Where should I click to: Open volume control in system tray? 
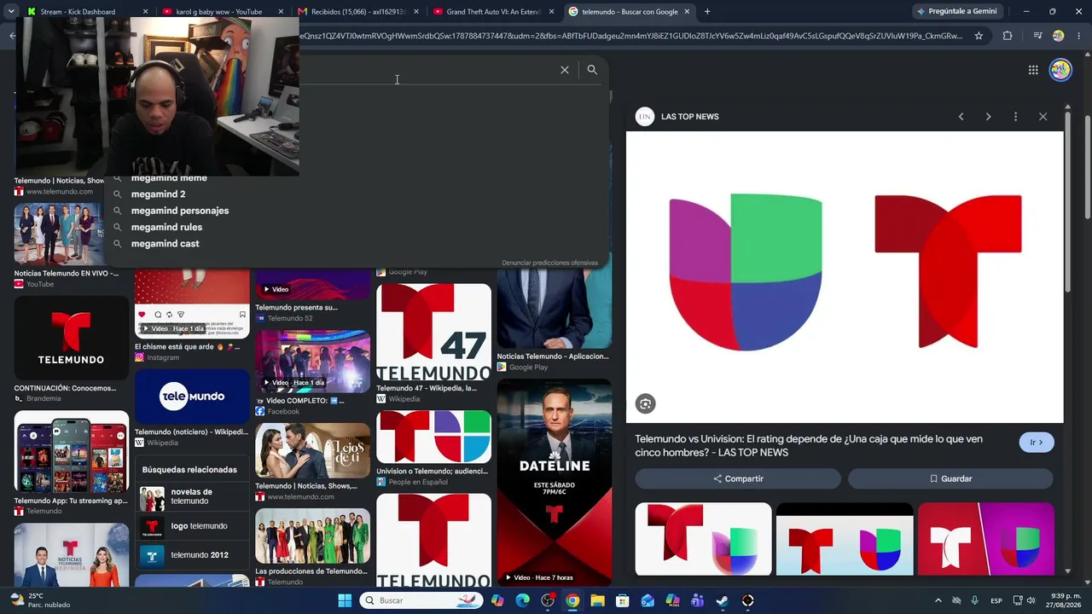click(x=1031, y=600)
